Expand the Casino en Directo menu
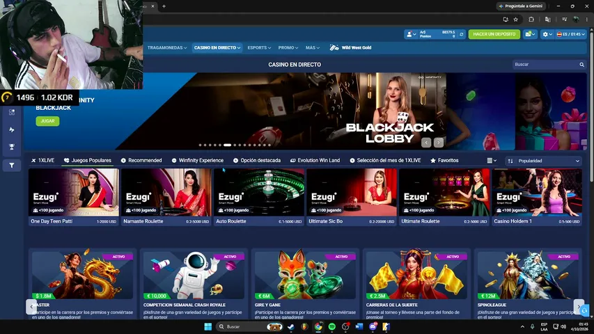The image size is (594, 334). 217,48
